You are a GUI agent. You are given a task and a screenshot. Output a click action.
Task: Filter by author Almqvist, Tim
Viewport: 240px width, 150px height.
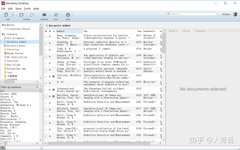9,102
